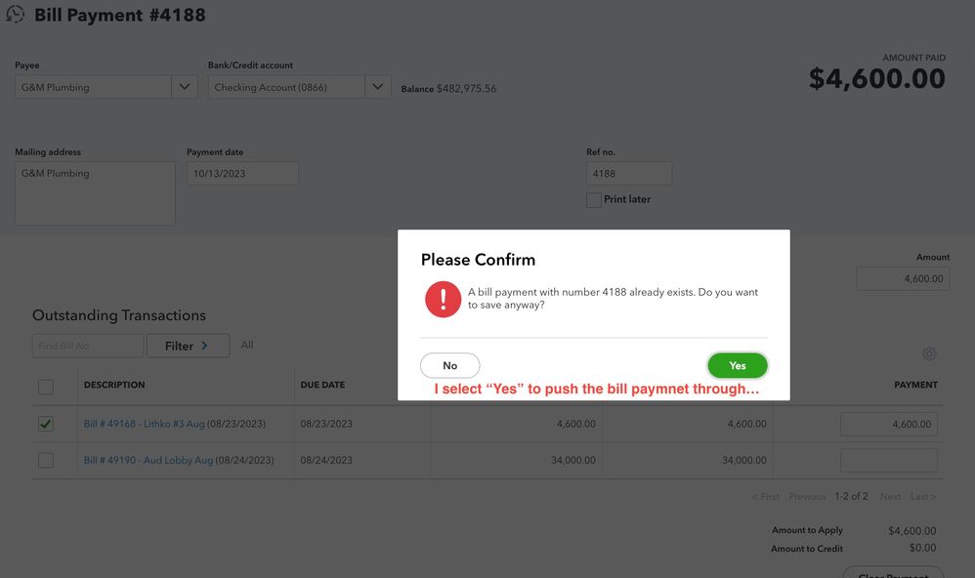975x578 pixels.
Task: Click the red alert exclamation icon
Action: (443, 299)
